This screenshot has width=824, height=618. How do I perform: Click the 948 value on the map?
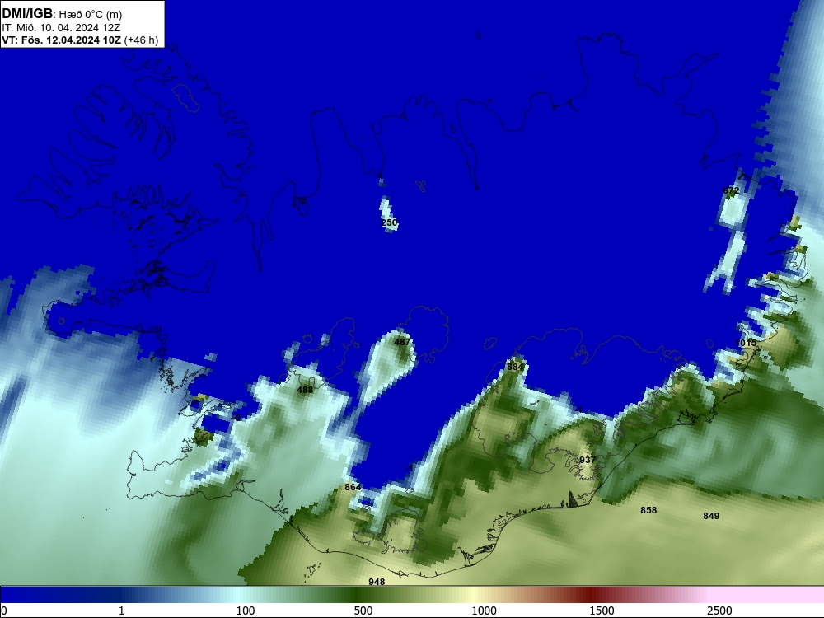click(x=377, y=581)
